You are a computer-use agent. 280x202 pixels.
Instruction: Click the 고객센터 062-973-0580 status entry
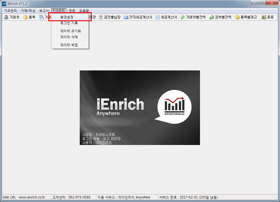(x=71, y=197)
